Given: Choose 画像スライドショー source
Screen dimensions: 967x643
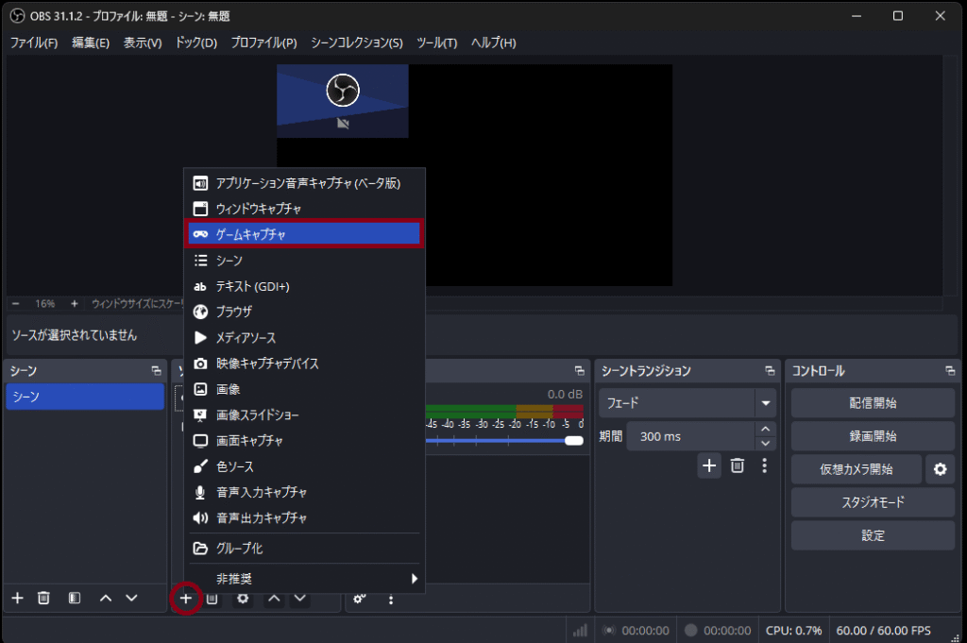Looking at the screenshot, I should point(305,415).
